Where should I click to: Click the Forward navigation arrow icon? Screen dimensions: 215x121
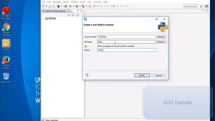pyautogui.click(x=124, y=6)
